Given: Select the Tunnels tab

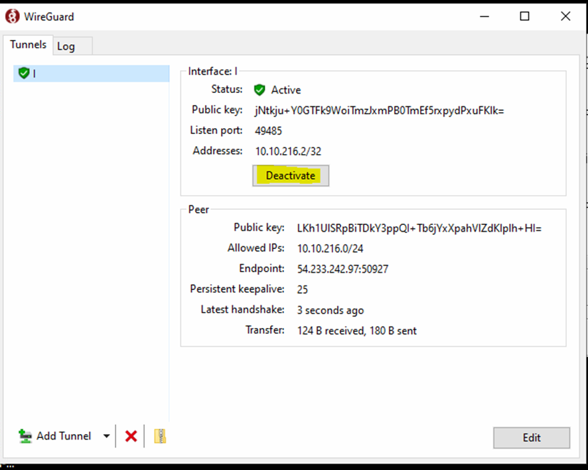Looking at the screenshot, I should [29, 44].
